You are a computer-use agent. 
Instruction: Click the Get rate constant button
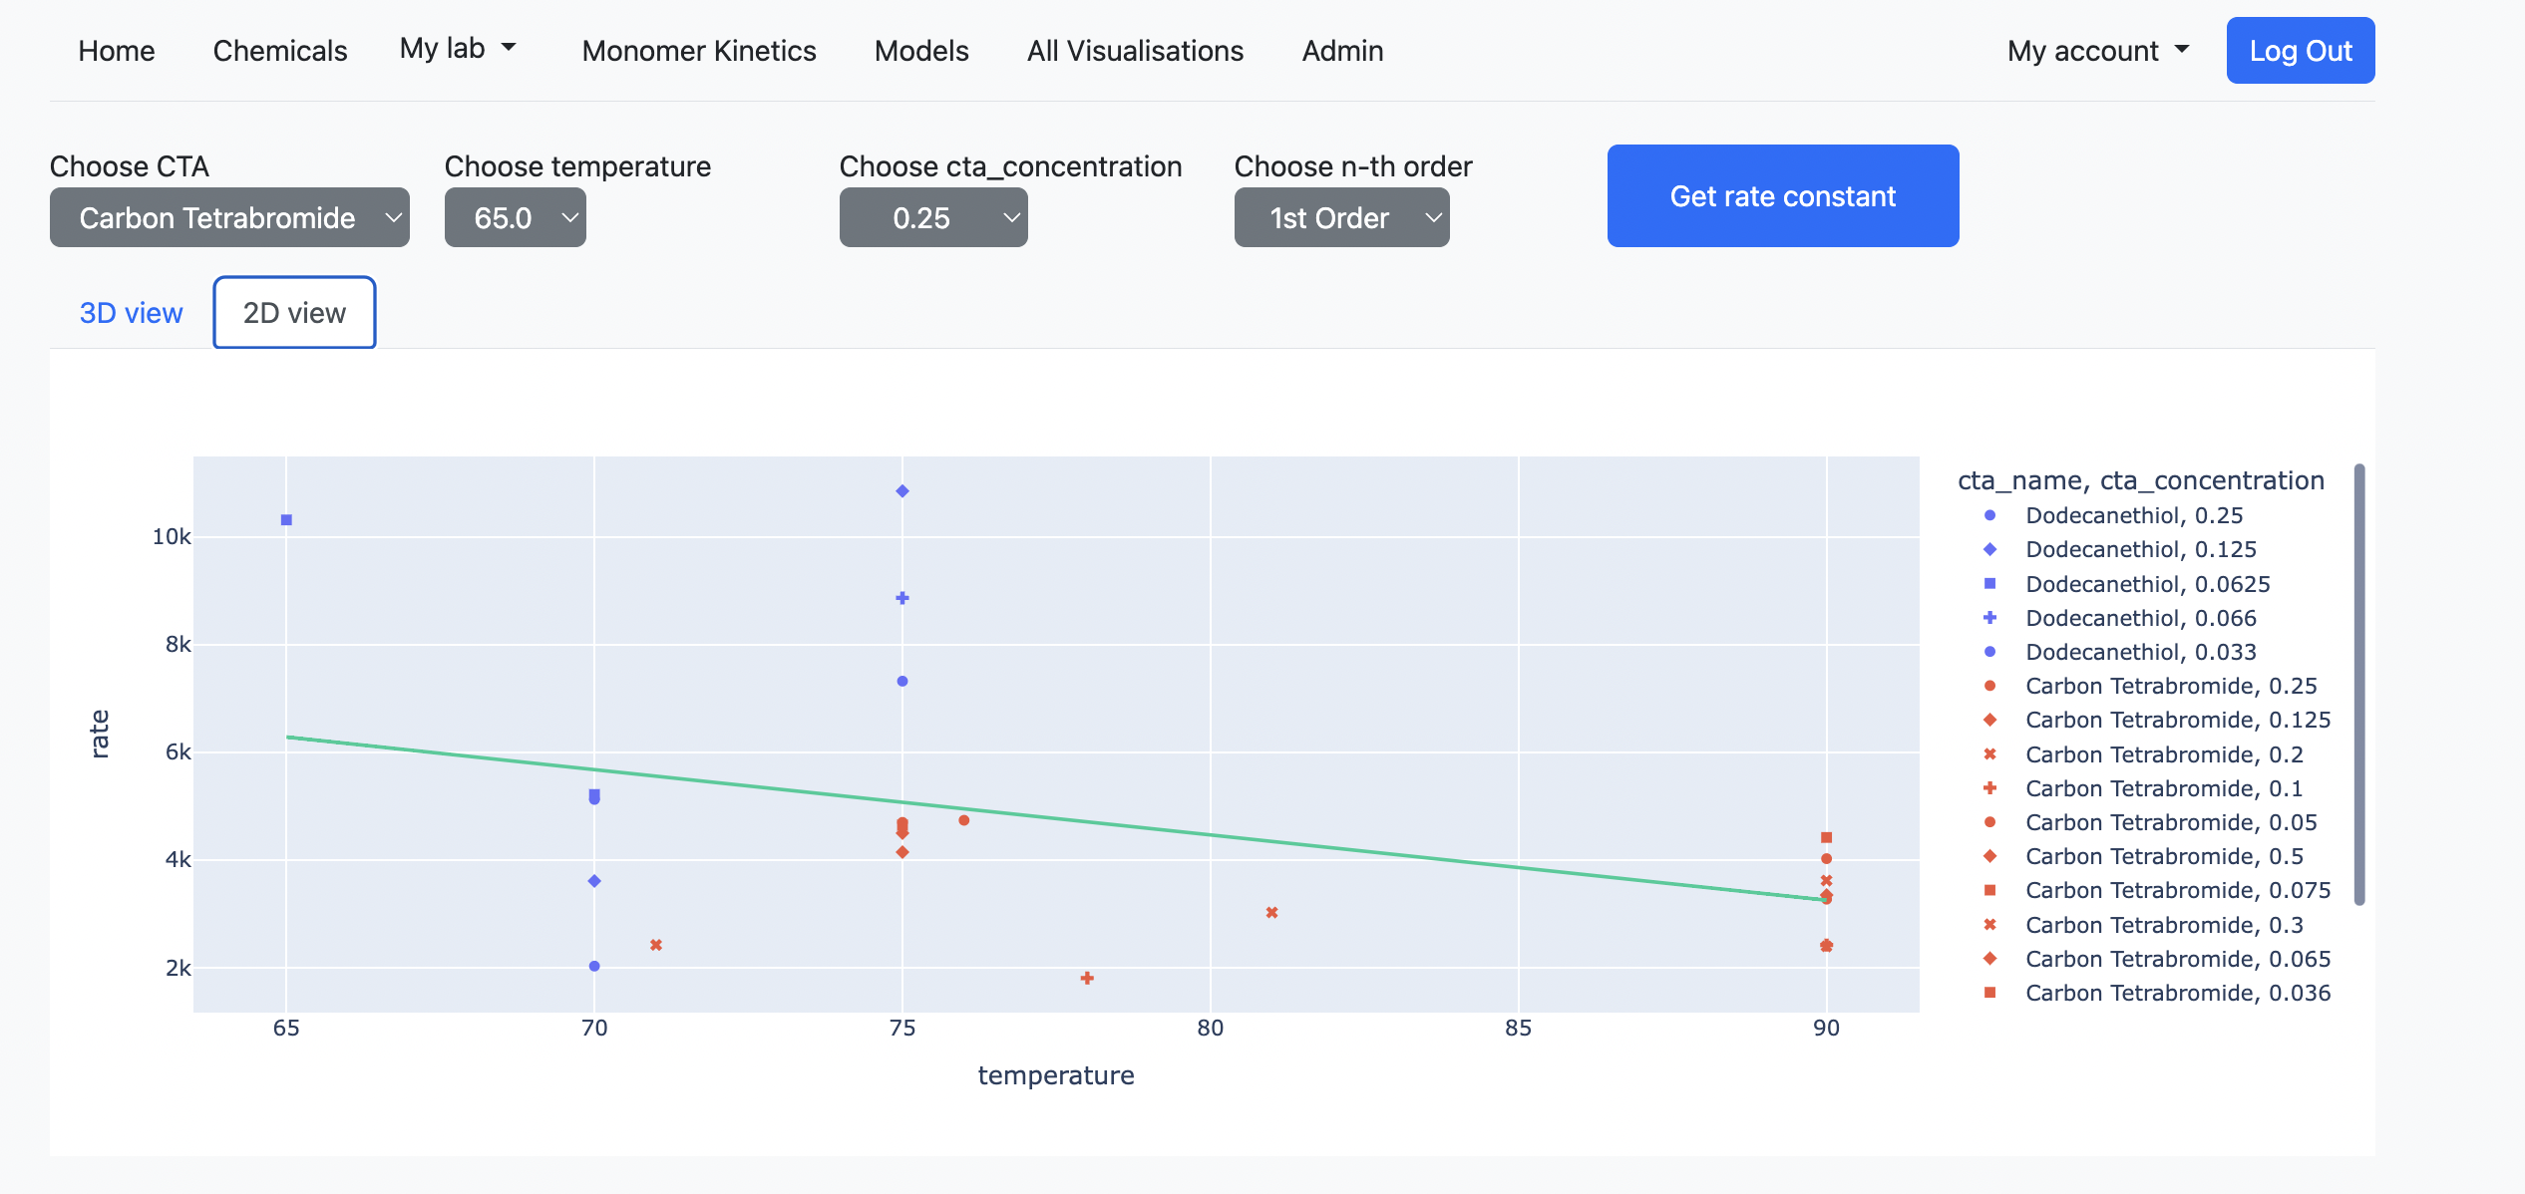coord(1782,195)
